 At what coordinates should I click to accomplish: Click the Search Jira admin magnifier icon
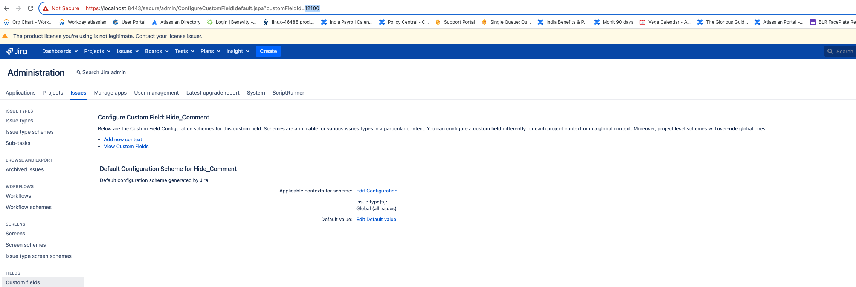click(79, 72)
